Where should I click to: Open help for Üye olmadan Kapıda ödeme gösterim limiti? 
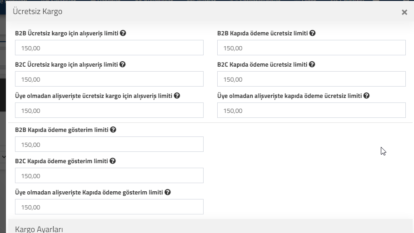(x=167, y=193)
